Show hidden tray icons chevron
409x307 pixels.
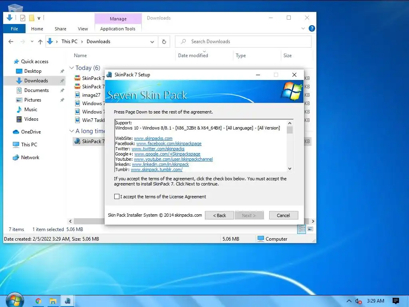coord(349,301)
